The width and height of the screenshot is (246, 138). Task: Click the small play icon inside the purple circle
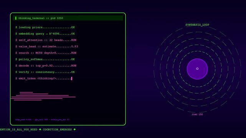197,69
